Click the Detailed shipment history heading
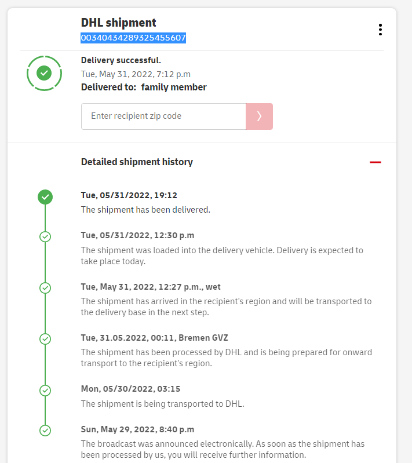The image size is (412, 463). click(137, 162)
